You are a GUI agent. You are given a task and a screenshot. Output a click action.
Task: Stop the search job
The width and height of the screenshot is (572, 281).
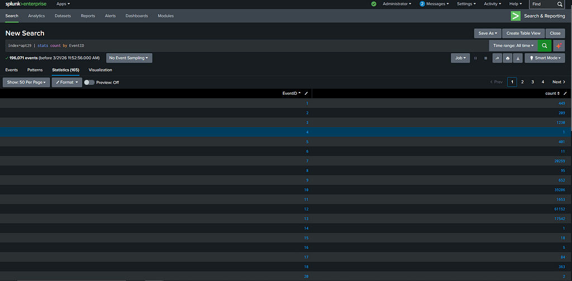tap(485, 58)
